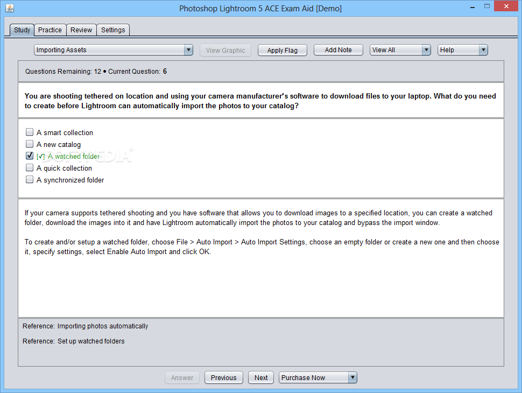Screen dimensions: 522x393
Task: Check the 'A quick collection' checkbox
Action: pyautogui.click(x=30, y=167)
